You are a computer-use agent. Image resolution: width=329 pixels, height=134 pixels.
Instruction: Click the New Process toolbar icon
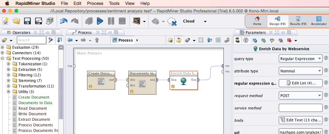point(6,21)
